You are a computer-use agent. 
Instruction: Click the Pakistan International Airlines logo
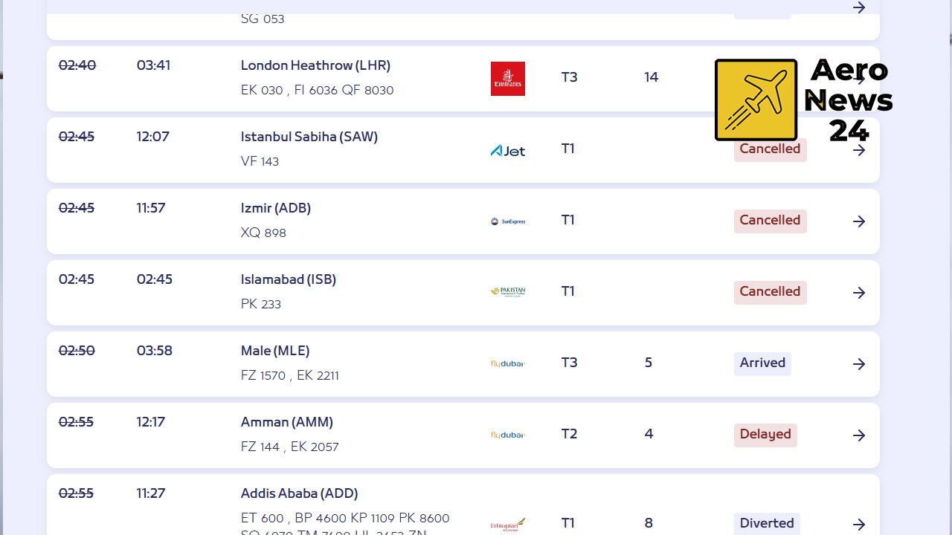click(x=508, y=292)
